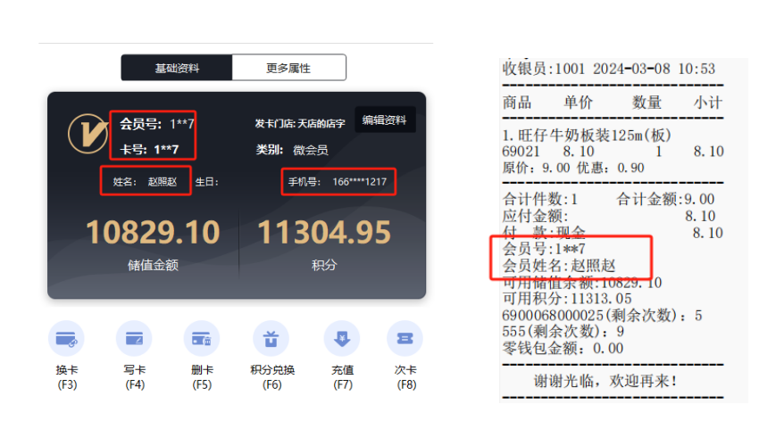This screenshot has width=784, height=437.
Task: Click receipt text 合计件数:1
Action: coord(540,199)
